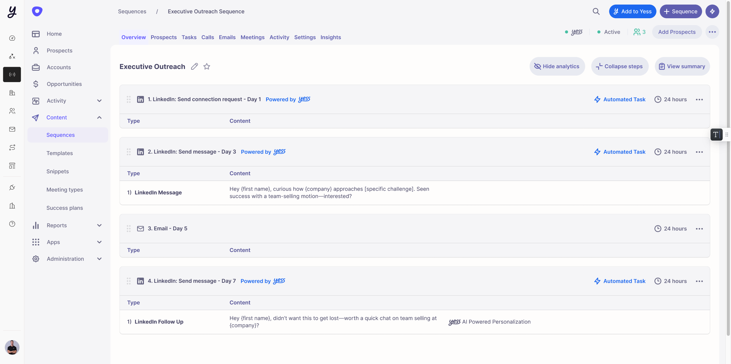Open the envelope icon in left rail
This screenshot has width=731, height=364.
[12, 129]
